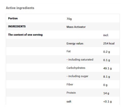Select the 49.1 g carbohydrates value

pos(107,68)
